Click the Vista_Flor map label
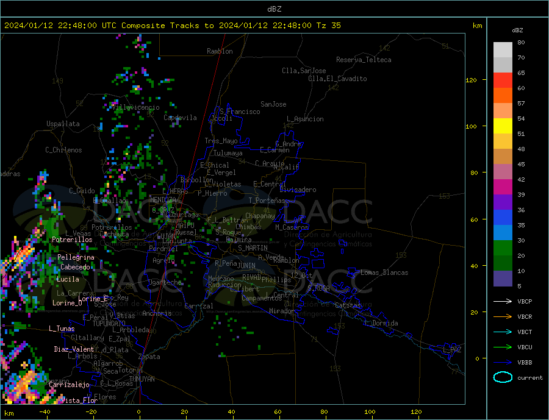This screenshot has height=420, width=549. point(79,400)
